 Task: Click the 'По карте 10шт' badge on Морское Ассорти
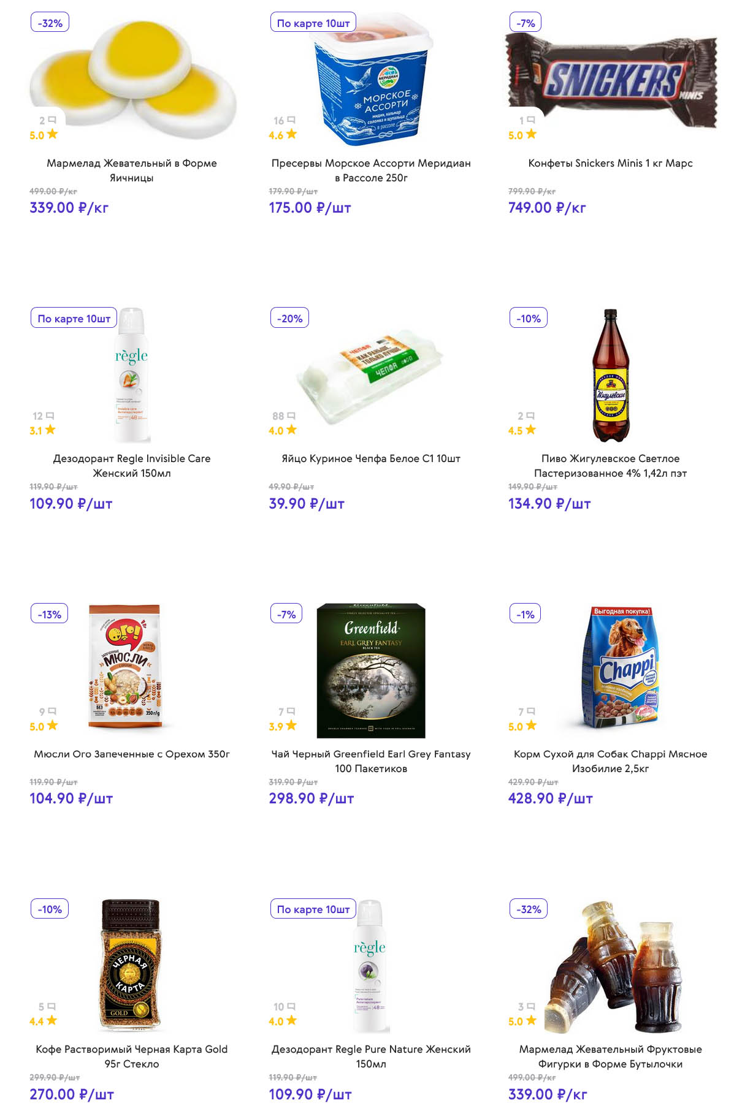tap(313, 23)
